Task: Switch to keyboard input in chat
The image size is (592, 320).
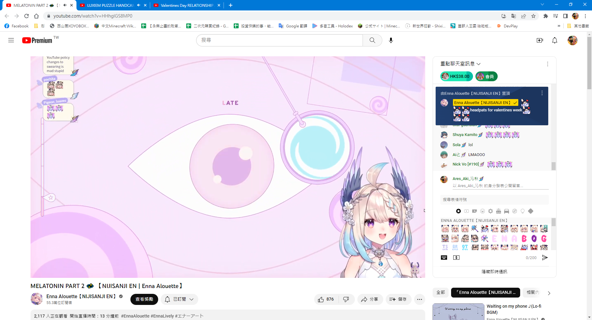Action: (x=444, y=258)
